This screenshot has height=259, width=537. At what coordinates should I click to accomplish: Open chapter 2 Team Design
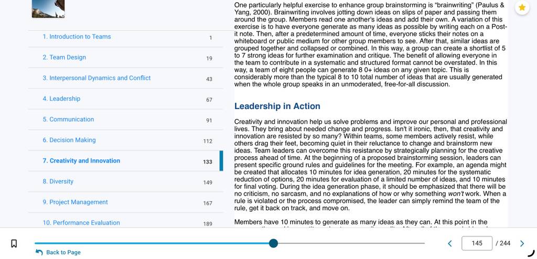pos(126,58)
